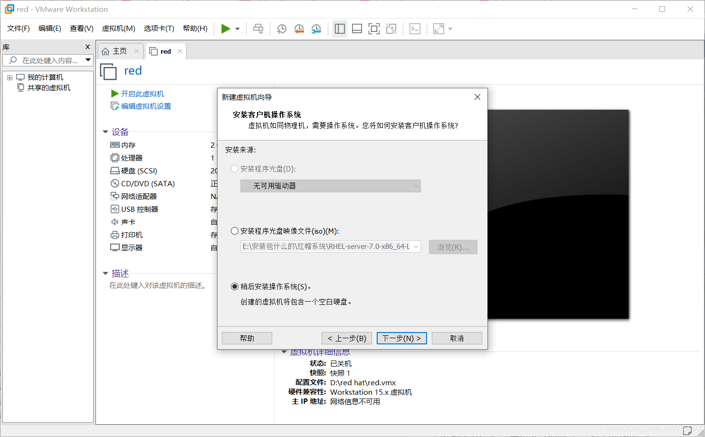
Task: Click the USB 控制器 device icon
Action: pos(114,209)
